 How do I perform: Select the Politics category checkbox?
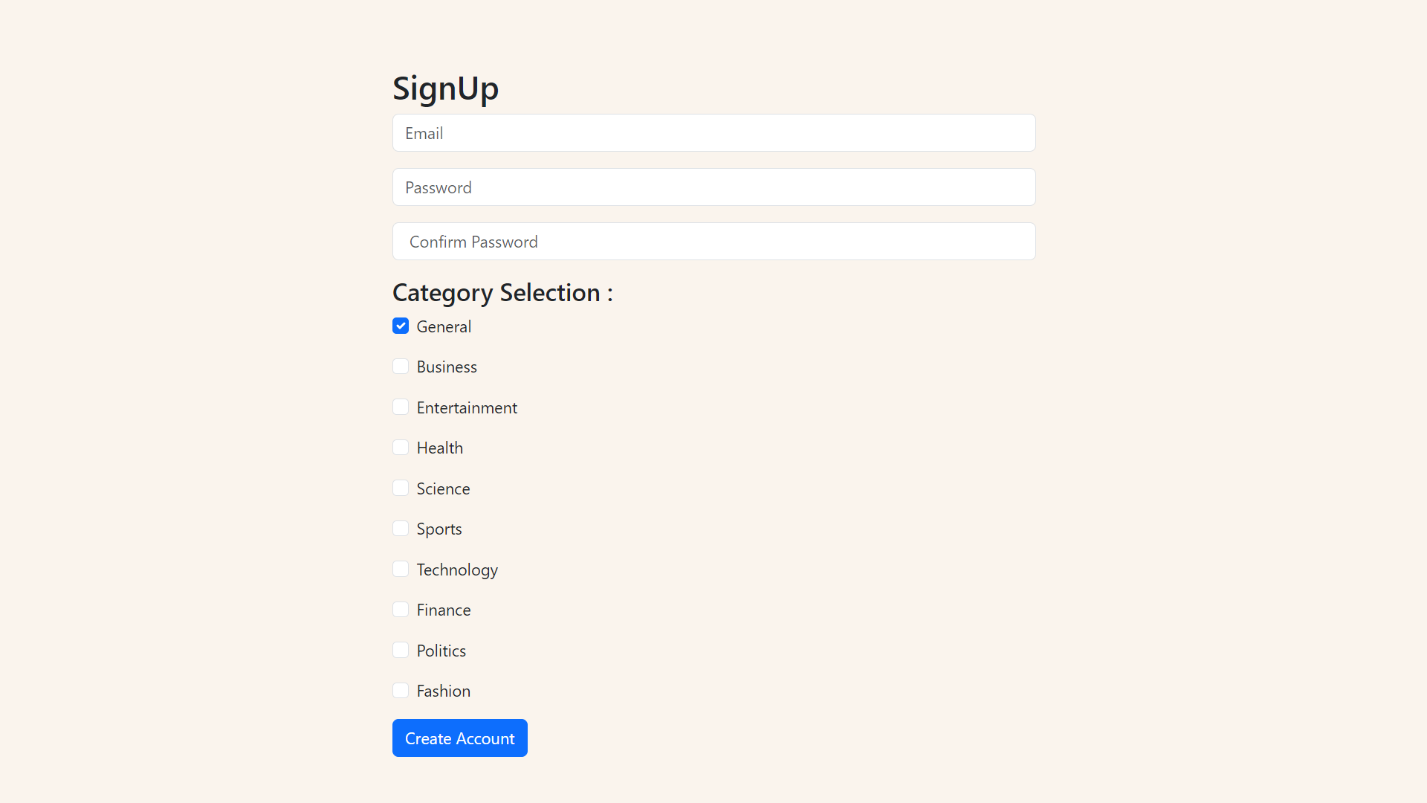(x=401, y=650)
